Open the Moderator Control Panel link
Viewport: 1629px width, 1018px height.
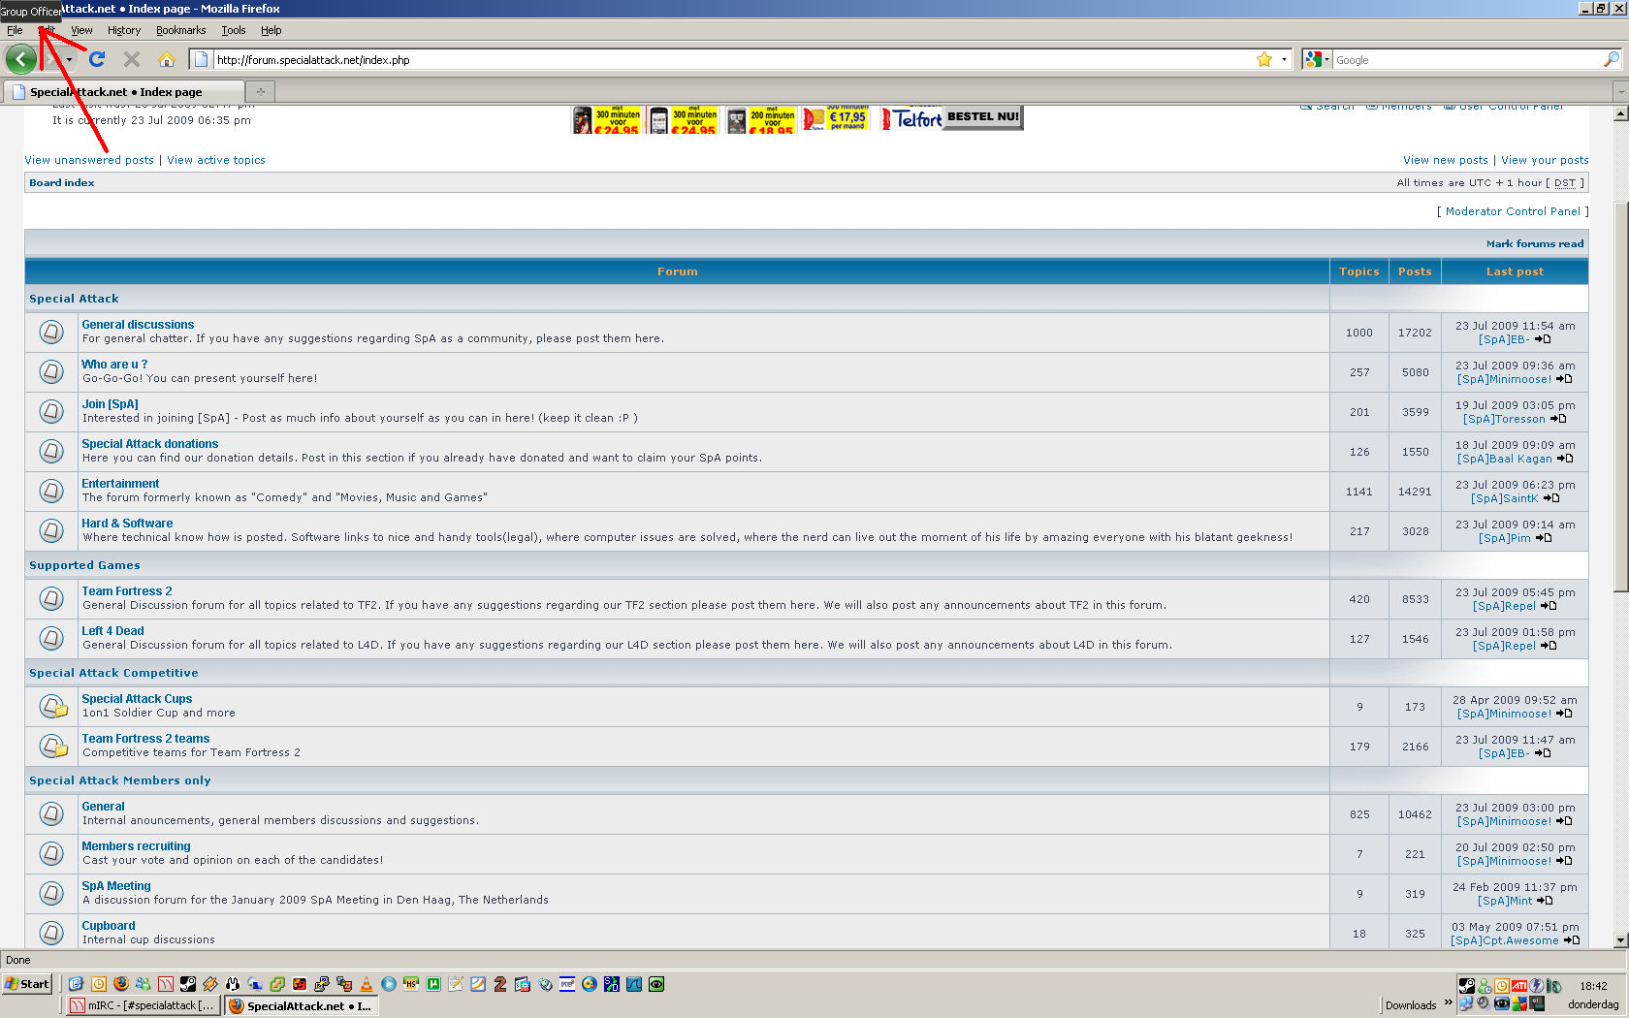(x=1513, y=211)
